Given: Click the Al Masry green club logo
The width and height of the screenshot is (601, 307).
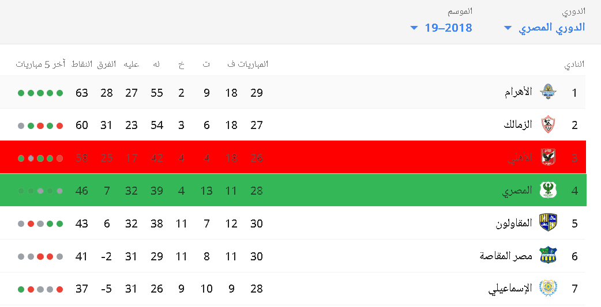Looking at the screenshot, I should point(548,190).
